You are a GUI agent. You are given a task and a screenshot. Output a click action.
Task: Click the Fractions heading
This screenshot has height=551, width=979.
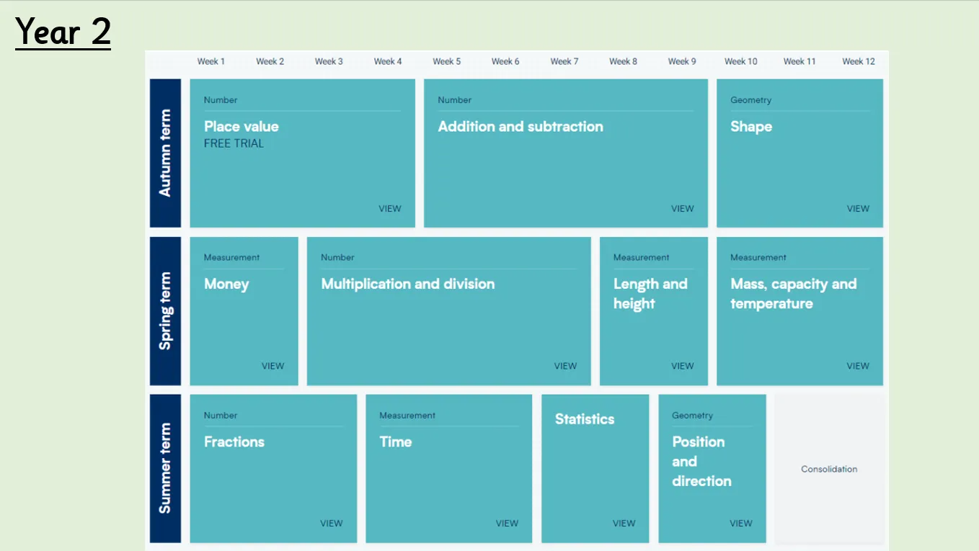coord(234,442)
